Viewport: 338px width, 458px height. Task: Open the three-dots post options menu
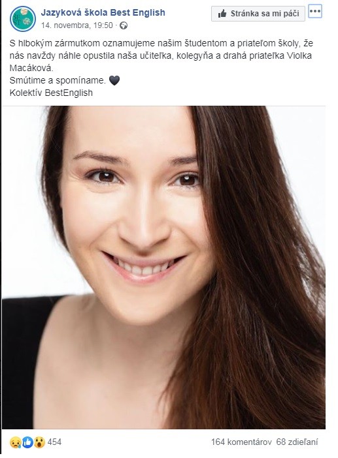(x=315, y=11)
